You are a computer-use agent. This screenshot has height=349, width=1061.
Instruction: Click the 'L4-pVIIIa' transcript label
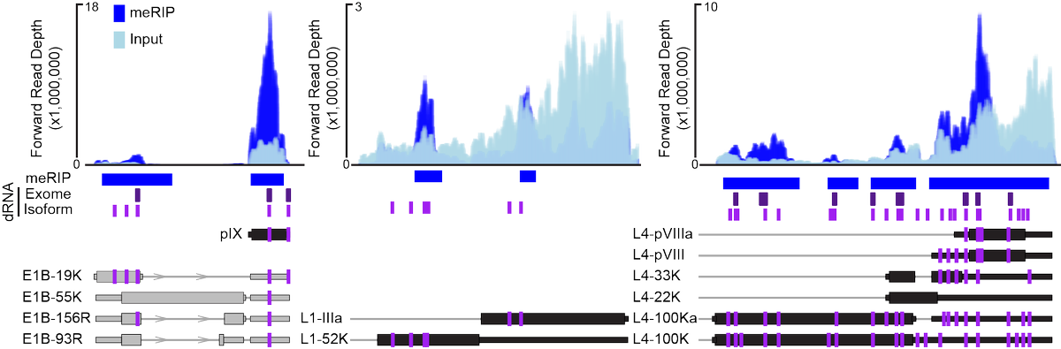[663, 235]
